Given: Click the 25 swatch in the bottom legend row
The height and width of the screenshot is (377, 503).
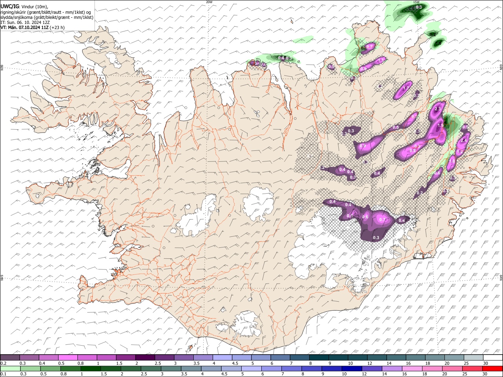Looking at the screenshot, I should pyautogui.click(x=472, y=369).
